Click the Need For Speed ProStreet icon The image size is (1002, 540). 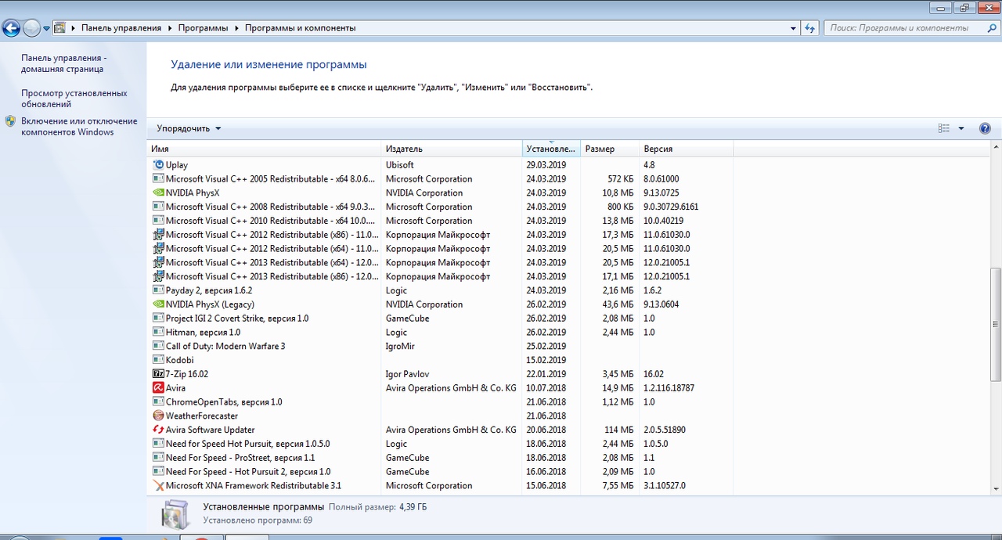coord(158,458)
